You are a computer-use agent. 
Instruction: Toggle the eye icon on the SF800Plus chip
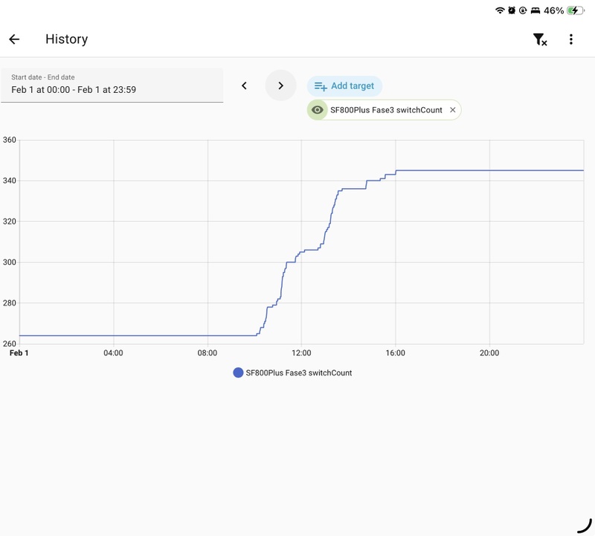click(318, 110)
